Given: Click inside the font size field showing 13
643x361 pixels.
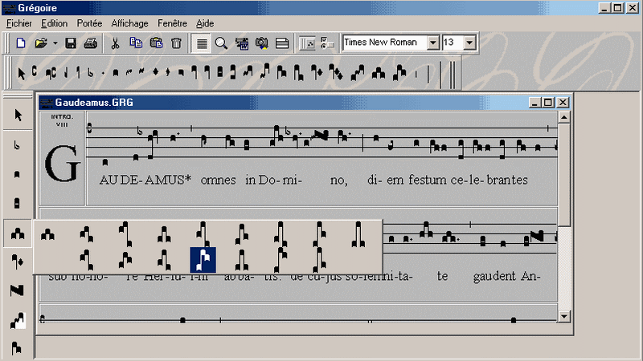Looking at the screenshot, I should (453, 43).
